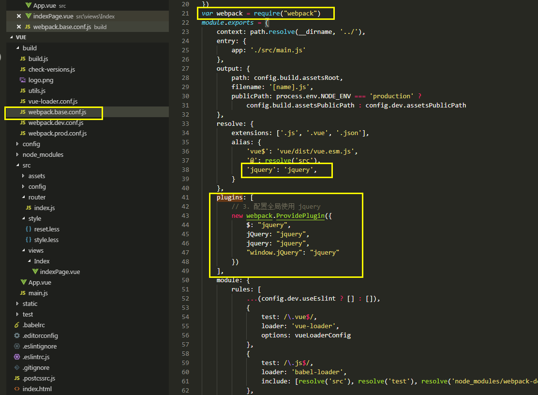Expand the config folder inside src
The image size is (538, 395).
(x=23, y=186)
